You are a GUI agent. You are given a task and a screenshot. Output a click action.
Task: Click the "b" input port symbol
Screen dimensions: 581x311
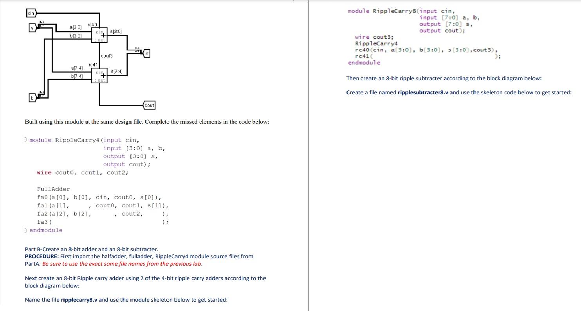pos(32,98)
